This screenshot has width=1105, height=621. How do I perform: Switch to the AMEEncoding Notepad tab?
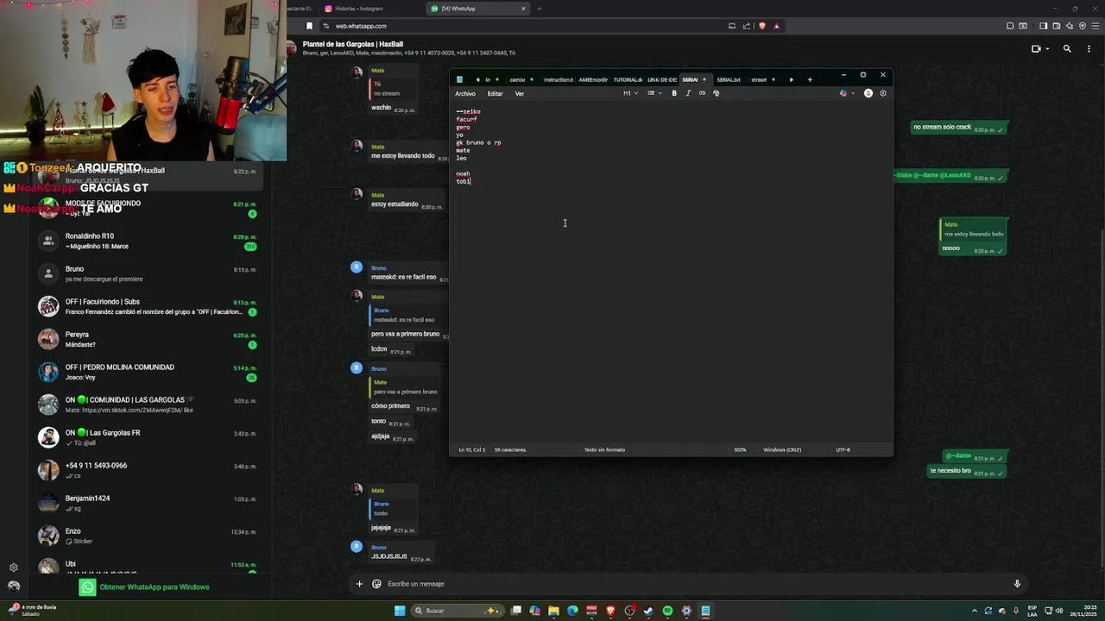tap(593, 79)
